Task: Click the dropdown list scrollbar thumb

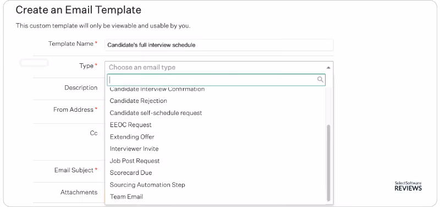Action: point(328,163)
